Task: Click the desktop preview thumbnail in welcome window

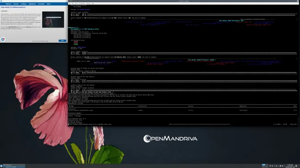Action: pyautogui.click(x=53, y=19)
